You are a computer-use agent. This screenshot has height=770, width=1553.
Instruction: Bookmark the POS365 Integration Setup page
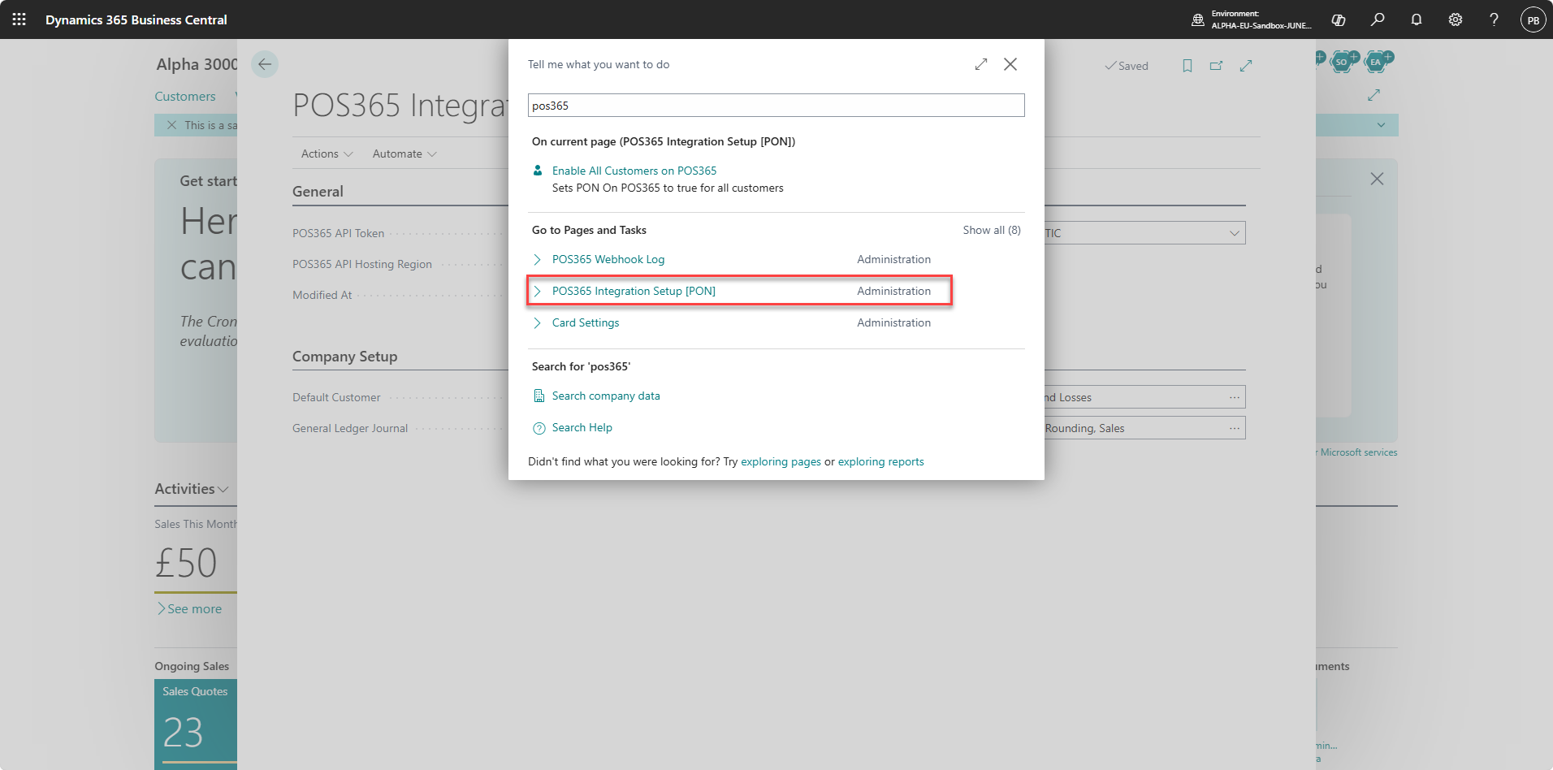point(1187,66)
